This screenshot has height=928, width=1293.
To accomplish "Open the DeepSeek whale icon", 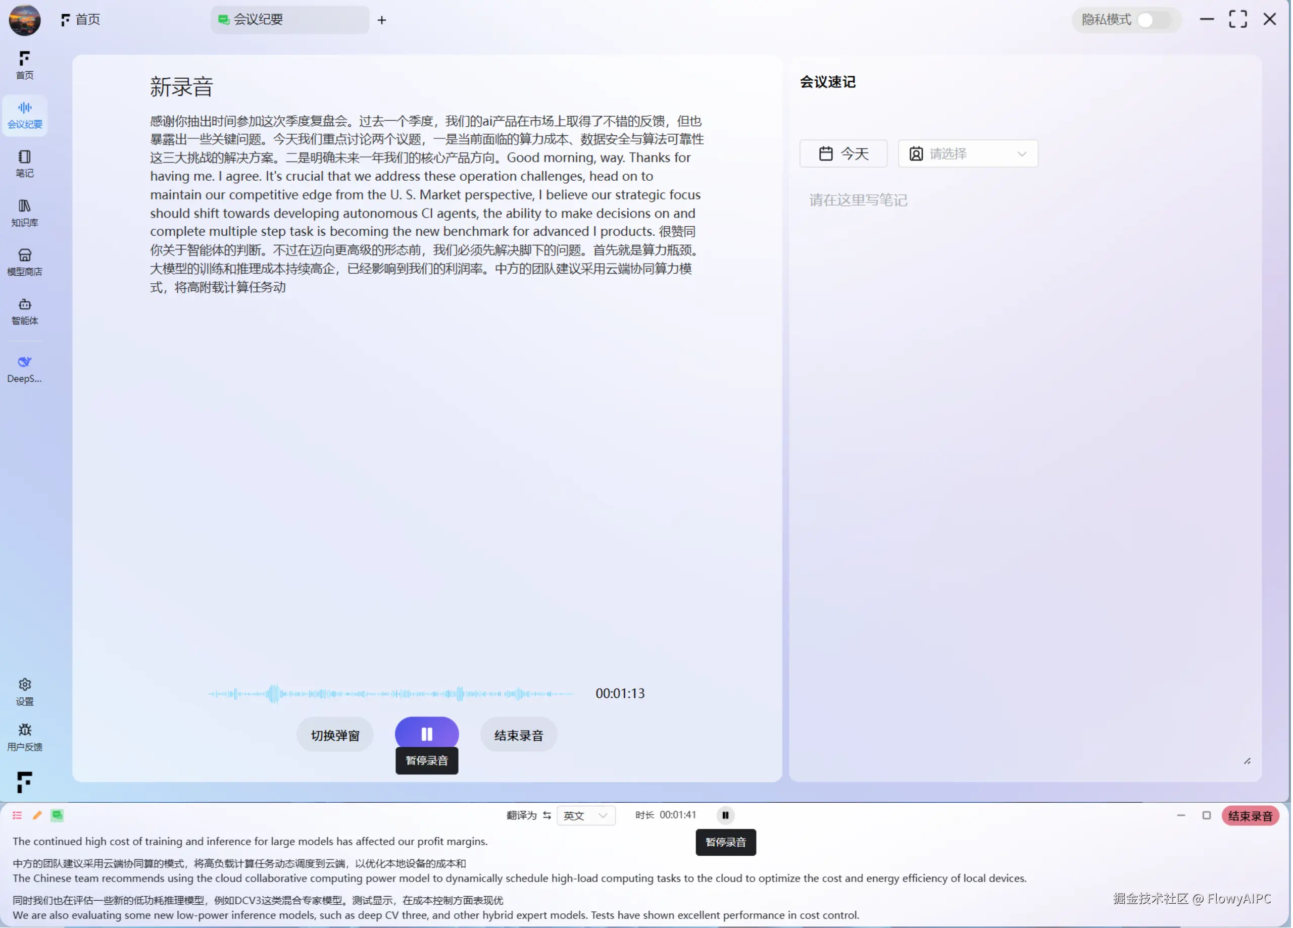I will click(x=25, y=362).
